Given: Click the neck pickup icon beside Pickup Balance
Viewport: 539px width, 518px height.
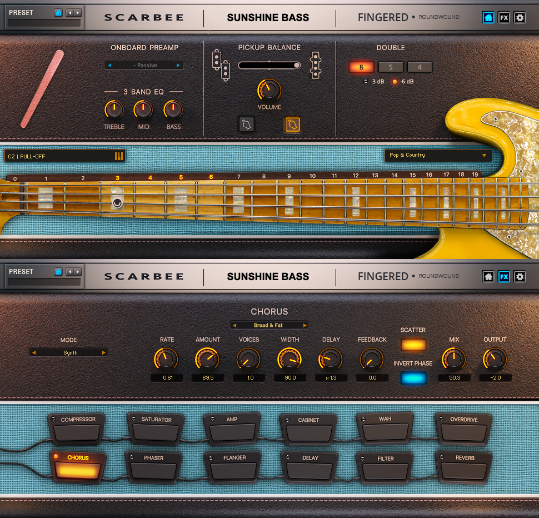Looking at the screenshot, I should [221, 64].
